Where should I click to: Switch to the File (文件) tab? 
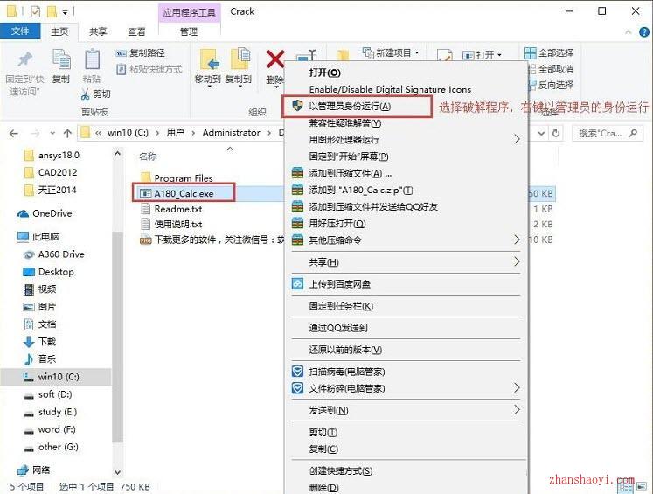20,31
